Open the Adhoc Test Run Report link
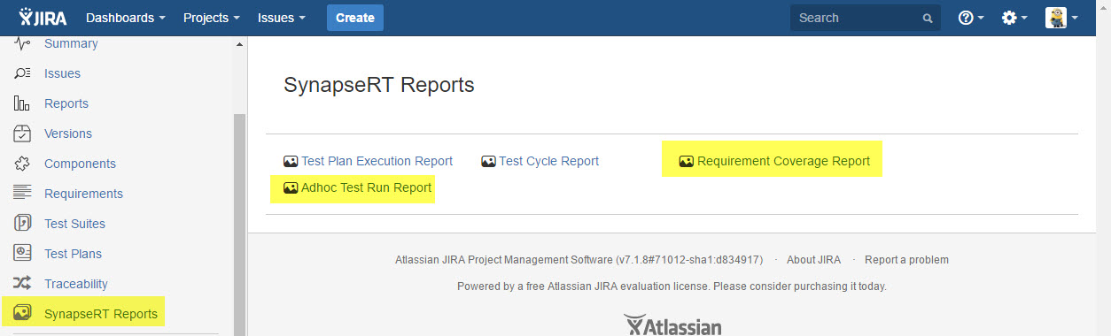This screenshot has width=1111, height=336. click(366, 187)
